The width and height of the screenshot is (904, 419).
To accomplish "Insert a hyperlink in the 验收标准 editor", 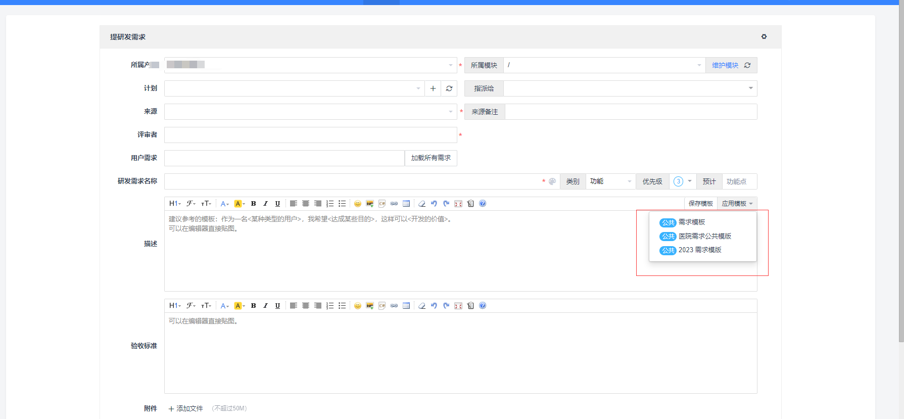I will [394, 306].
